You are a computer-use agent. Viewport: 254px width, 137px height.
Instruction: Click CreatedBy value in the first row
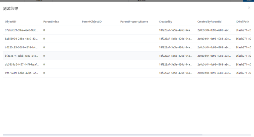(x=175, y=30)
